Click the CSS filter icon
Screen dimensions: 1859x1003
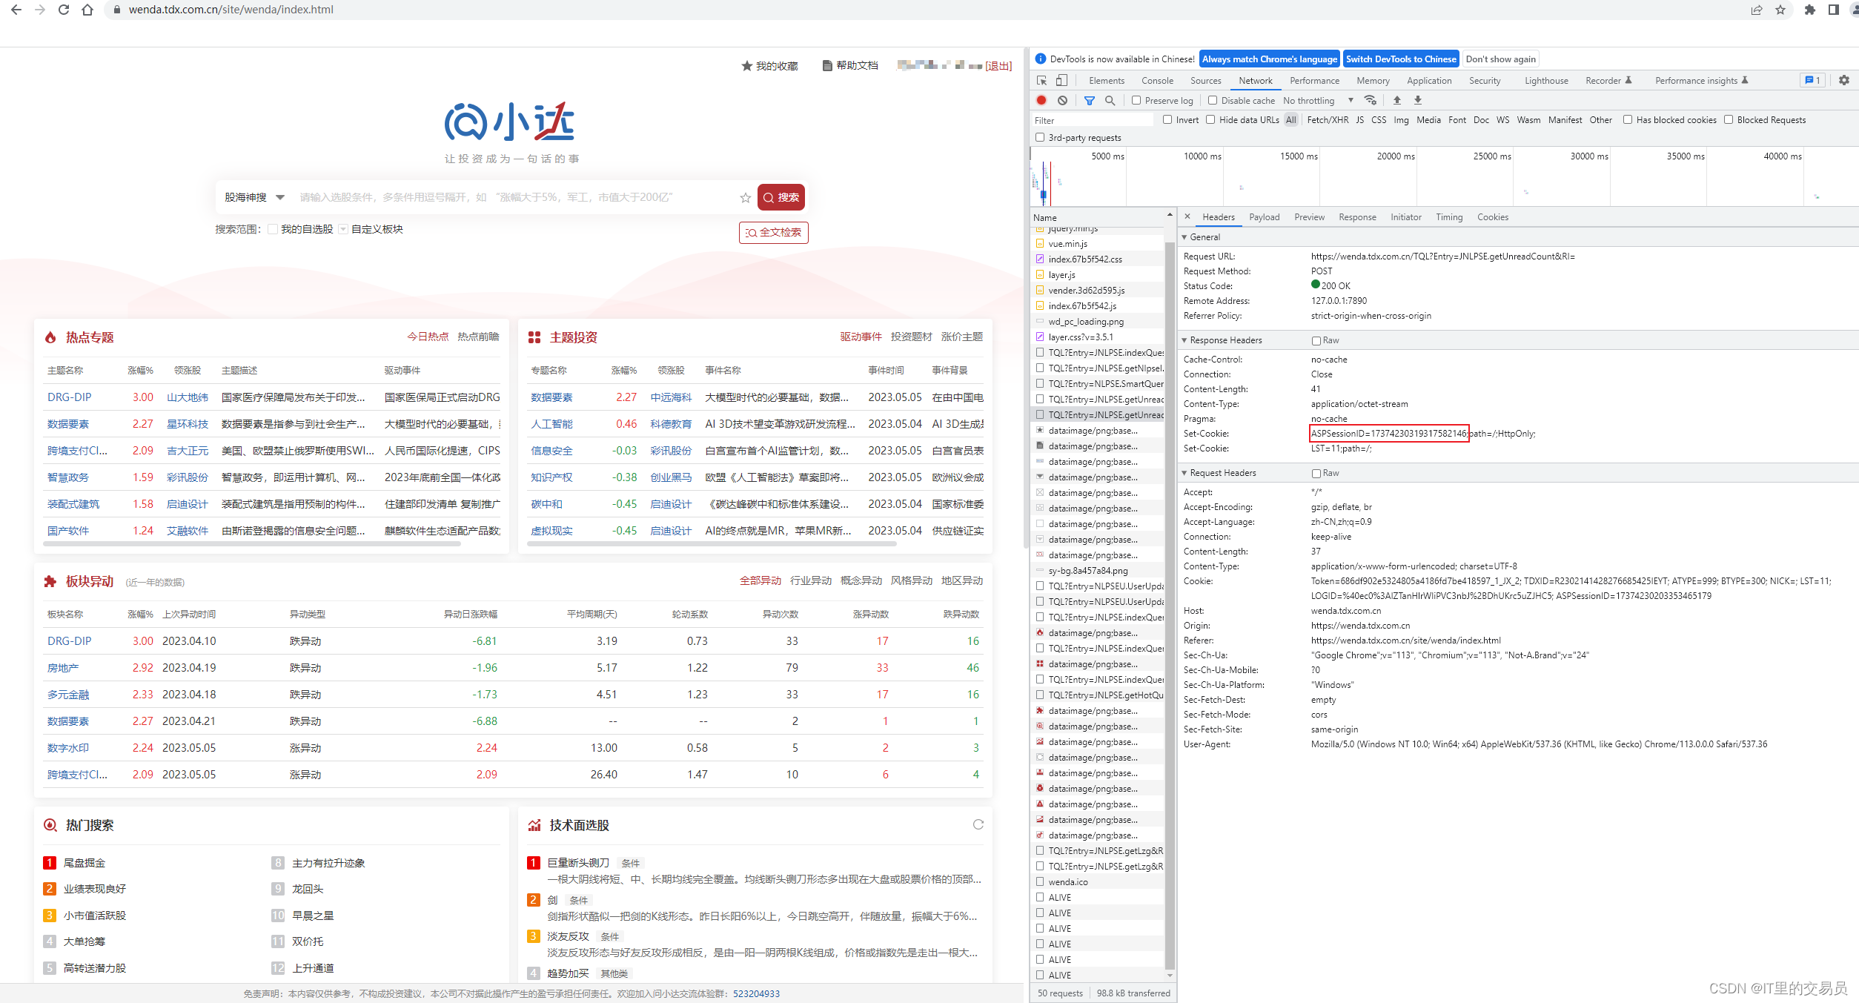pos(1379,120)
